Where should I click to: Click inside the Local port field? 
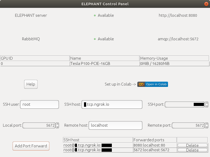(x=39, y=125)
